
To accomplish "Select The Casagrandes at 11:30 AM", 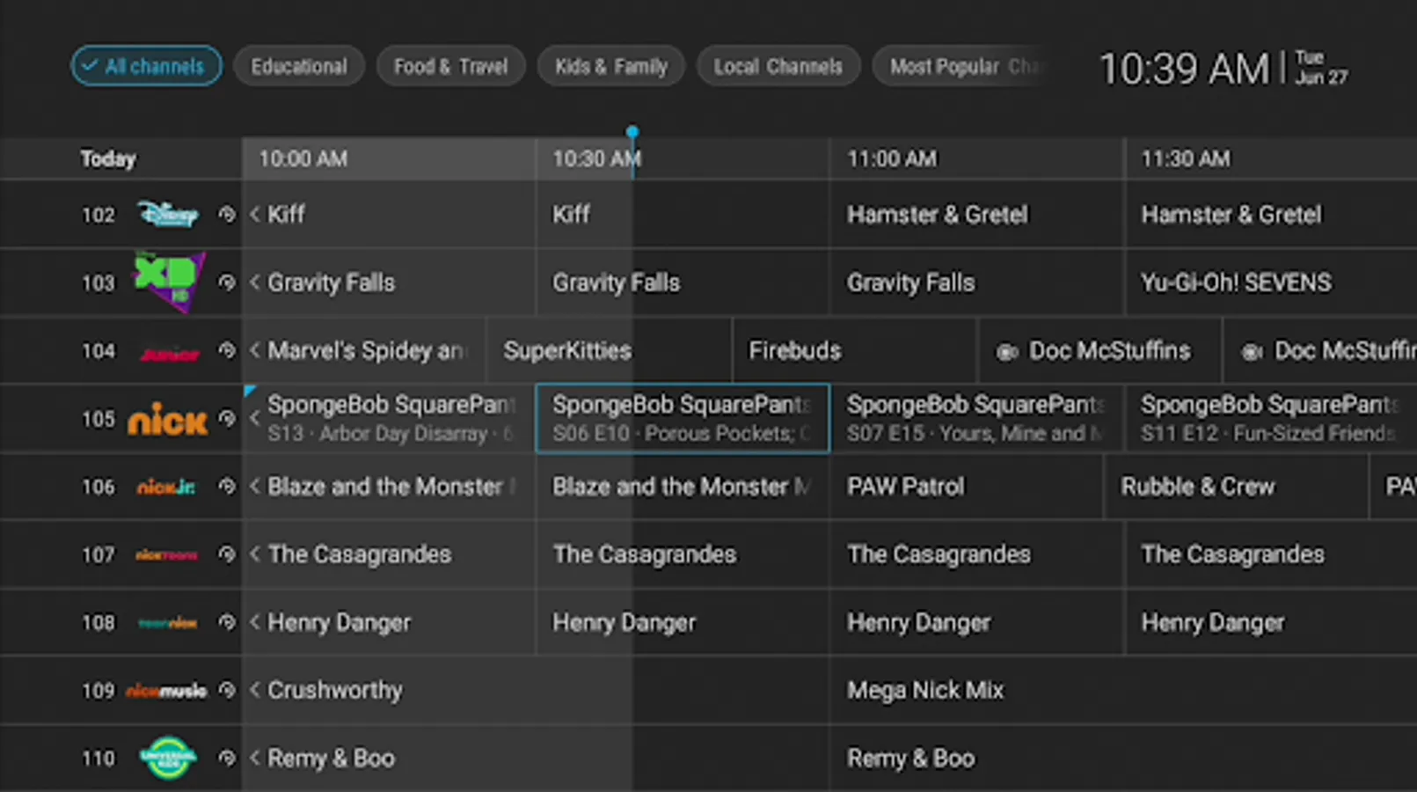I will click(x=1272, y=554).
